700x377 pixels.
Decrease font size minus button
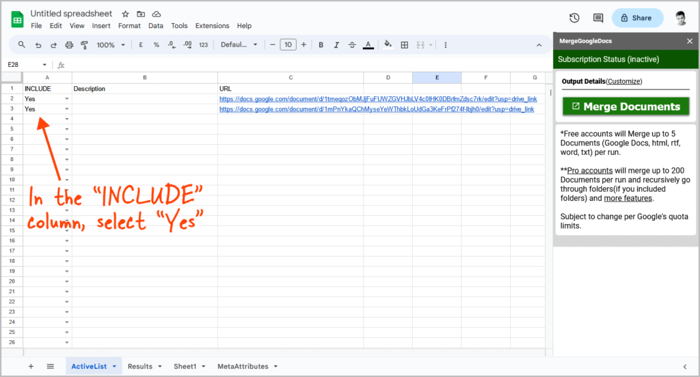point(272,44)
